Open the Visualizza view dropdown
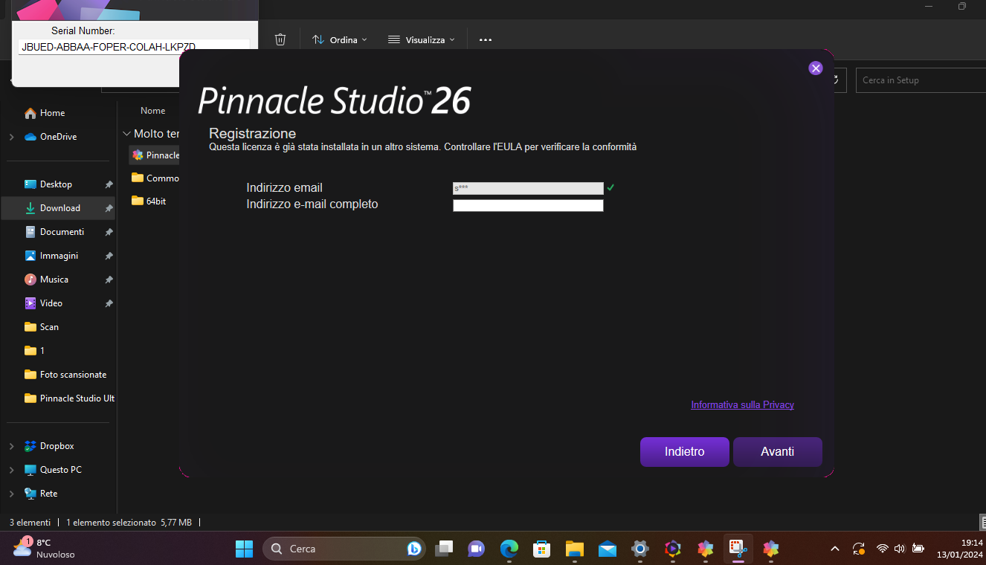The width and height of the screenshot is (986, 565). [x=421, y=39]
